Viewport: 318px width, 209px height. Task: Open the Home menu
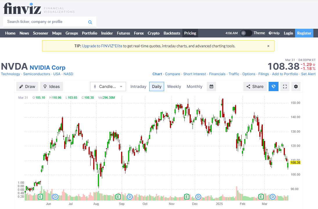(10, 33)
